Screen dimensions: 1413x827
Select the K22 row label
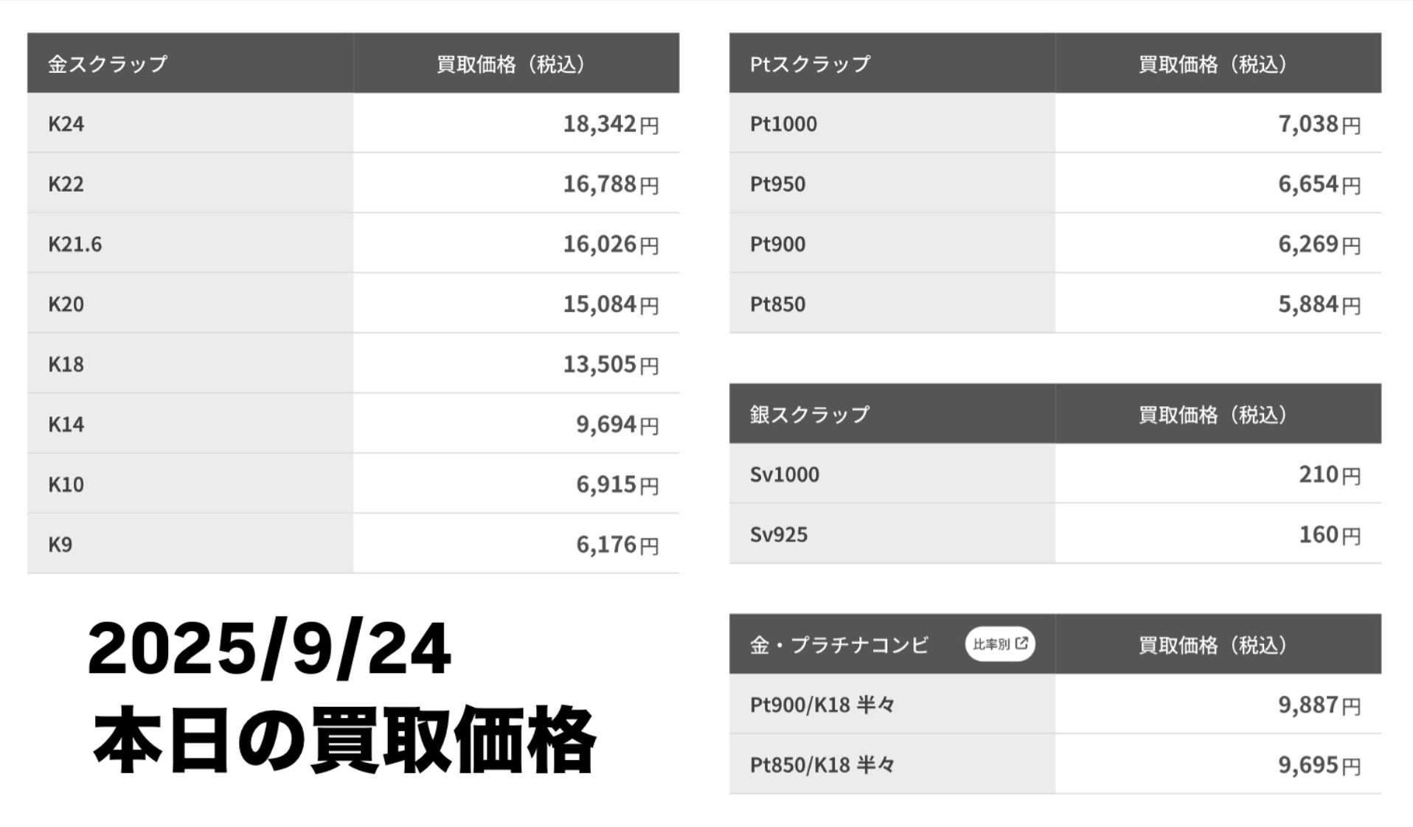coord(66,184)
